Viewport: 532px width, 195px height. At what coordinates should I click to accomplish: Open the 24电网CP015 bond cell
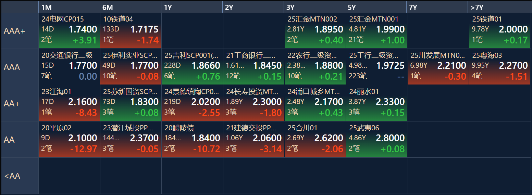pyautogui.click(x=69, y=31)
